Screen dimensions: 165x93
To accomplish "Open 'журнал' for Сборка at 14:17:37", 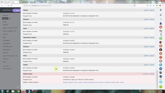I will click(x=152, y=10).
